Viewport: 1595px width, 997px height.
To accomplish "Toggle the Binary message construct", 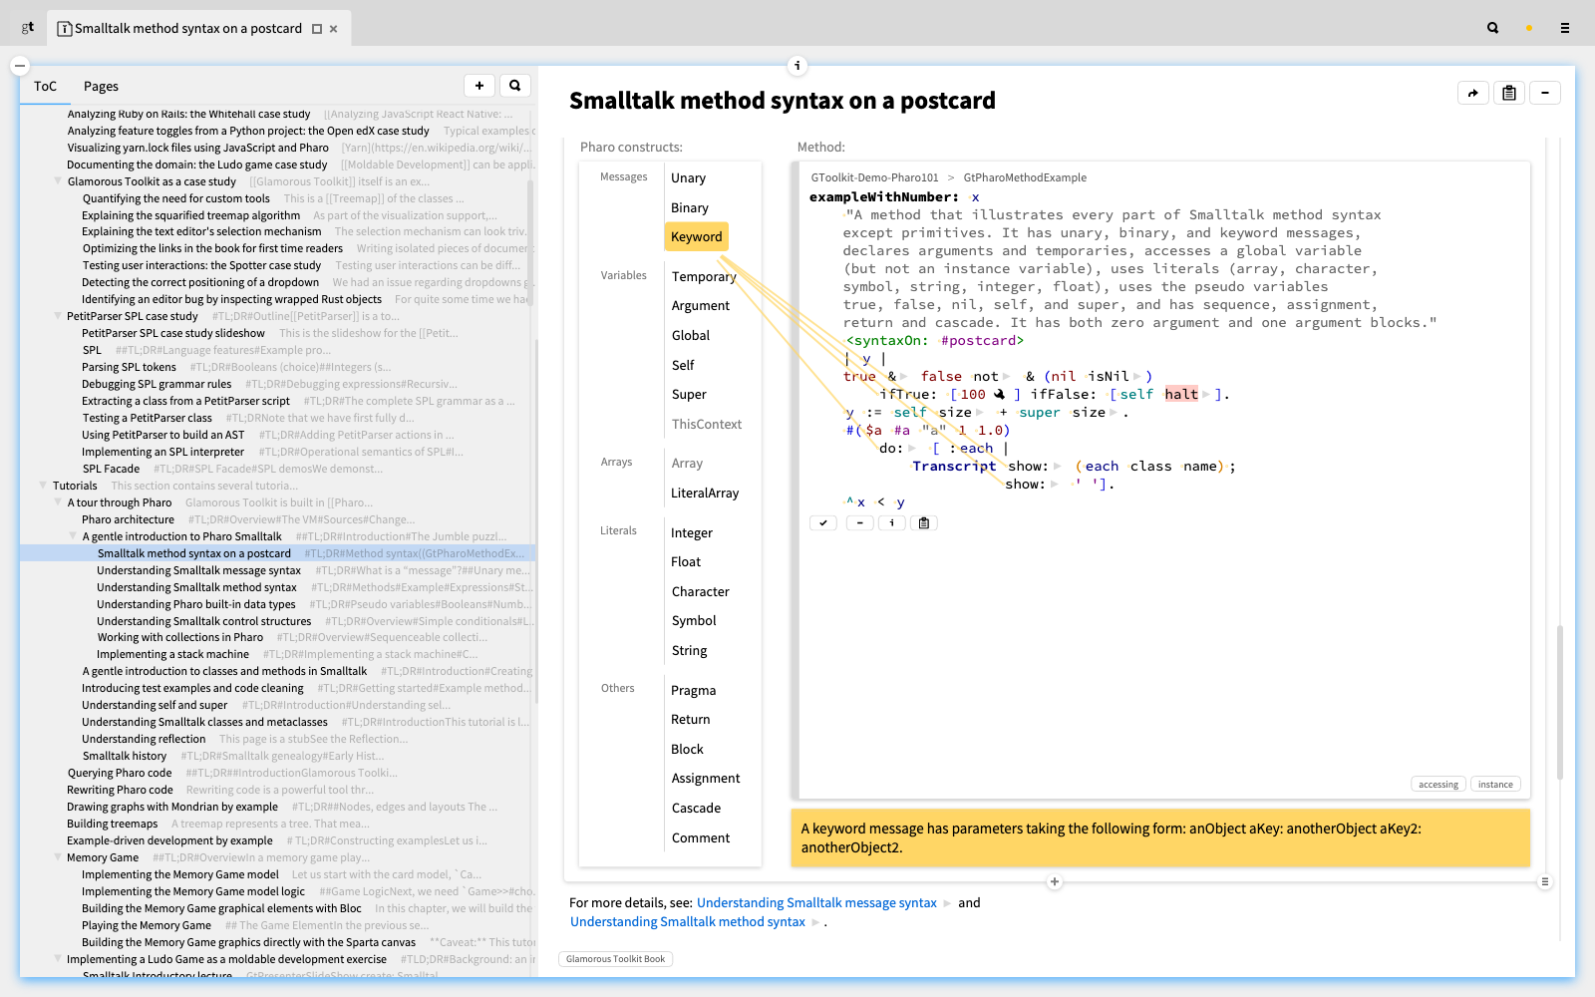I will (690, 208).
